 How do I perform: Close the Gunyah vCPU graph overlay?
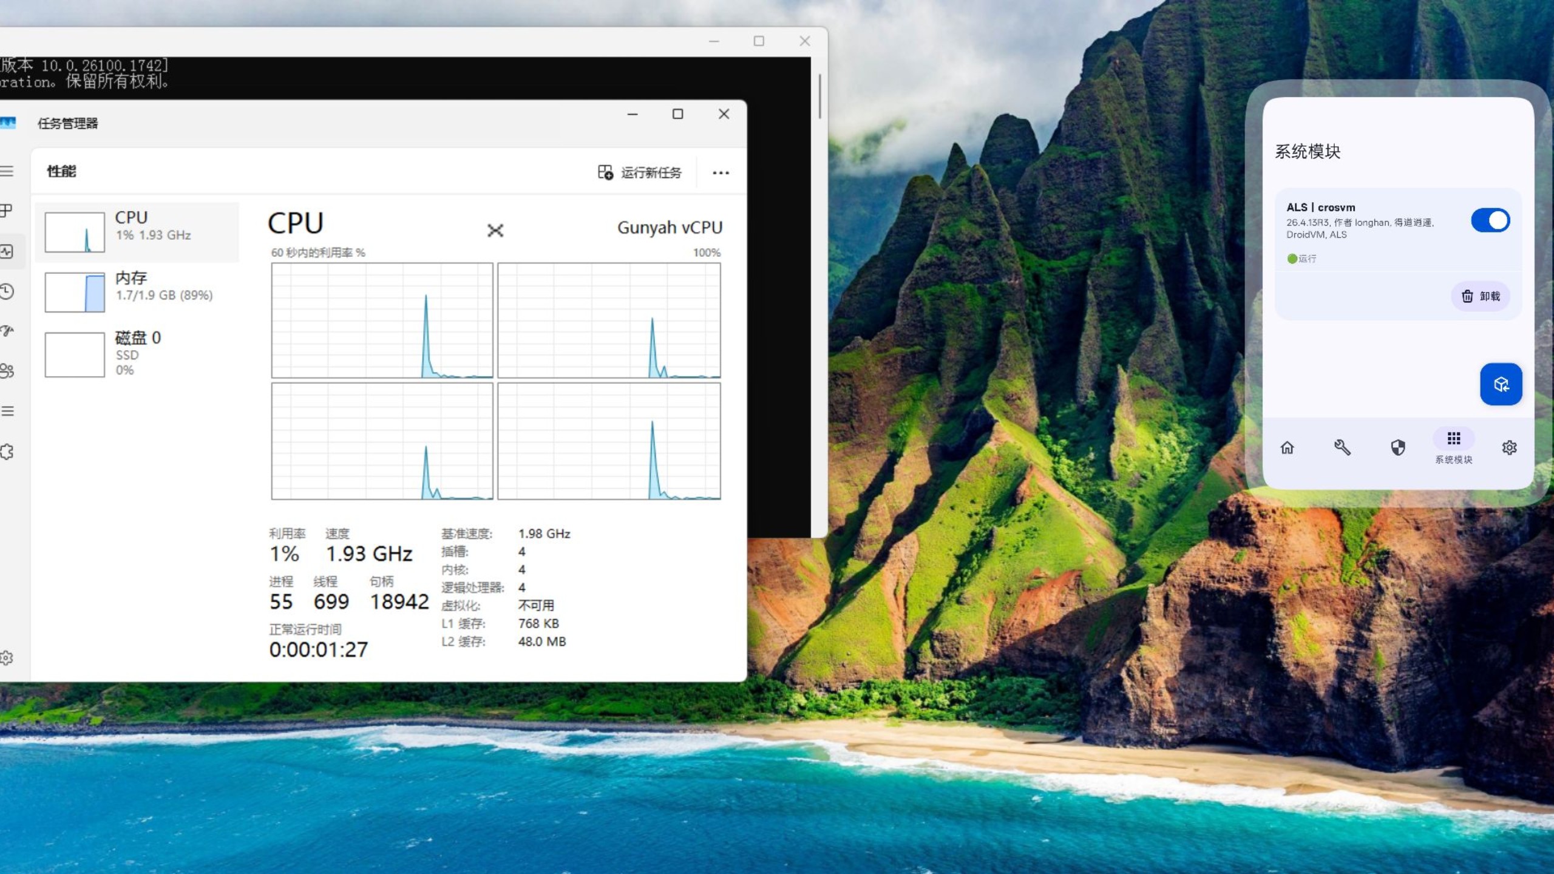(x=496, y=231)
